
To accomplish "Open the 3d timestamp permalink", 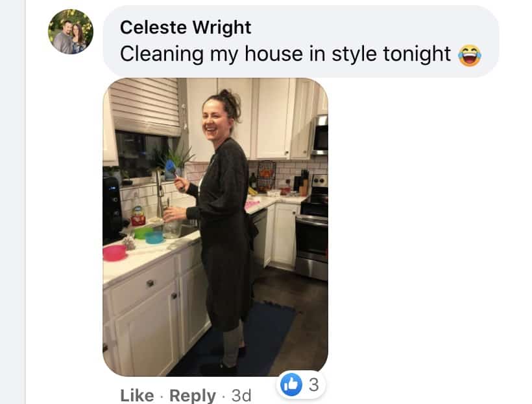I will 241,395.
